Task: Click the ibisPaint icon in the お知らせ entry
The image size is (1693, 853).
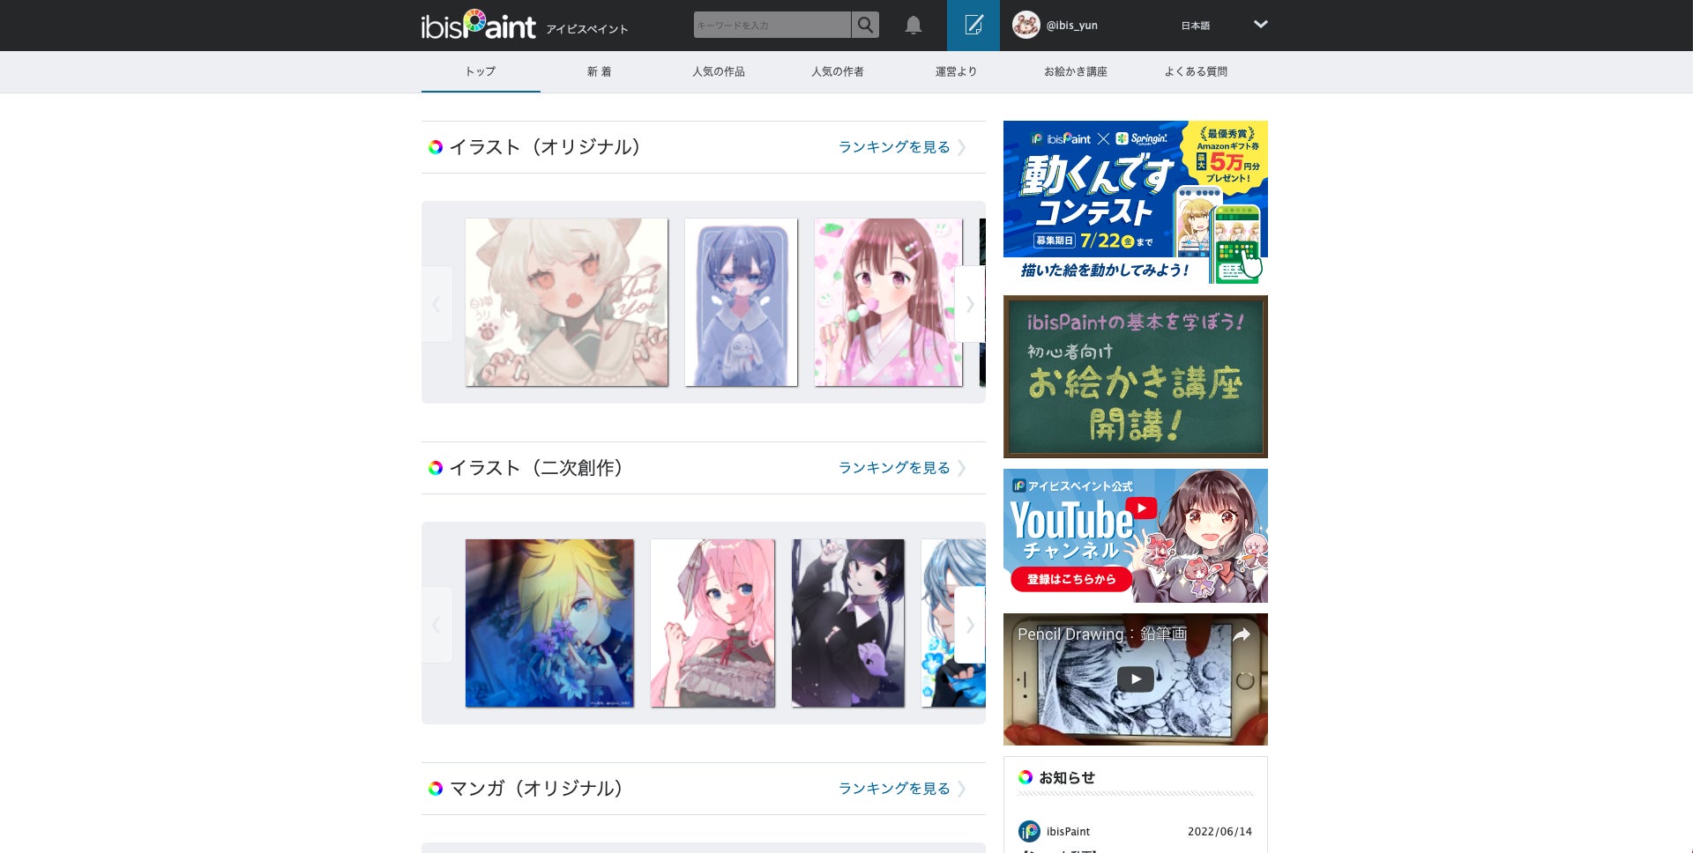Action: (x=1030, y=831)
